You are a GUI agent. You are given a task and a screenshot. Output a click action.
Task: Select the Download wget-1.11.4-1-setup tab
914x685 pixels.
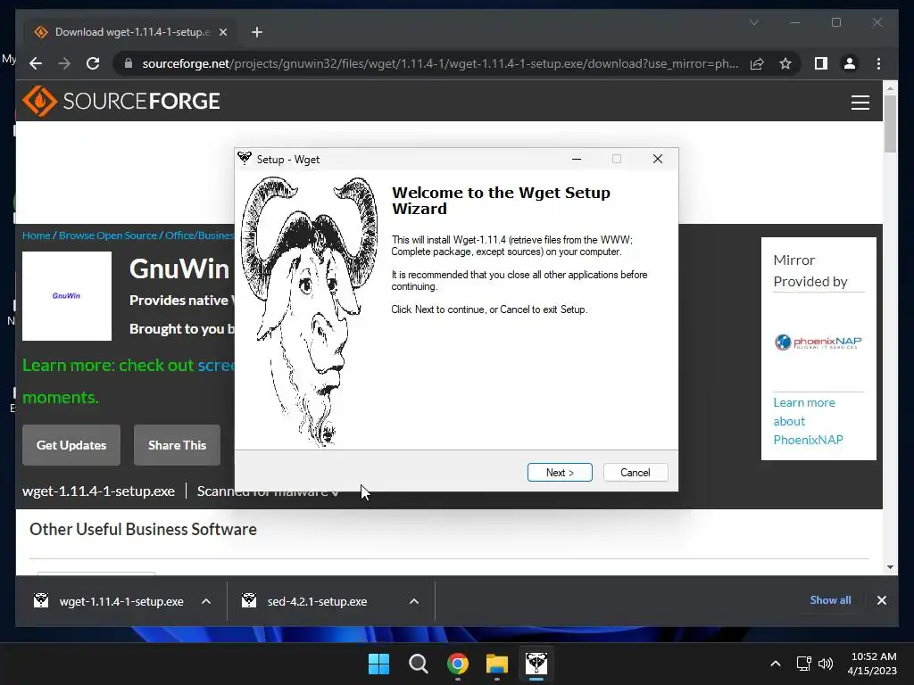pyautogui.click(x=131, y=32)
